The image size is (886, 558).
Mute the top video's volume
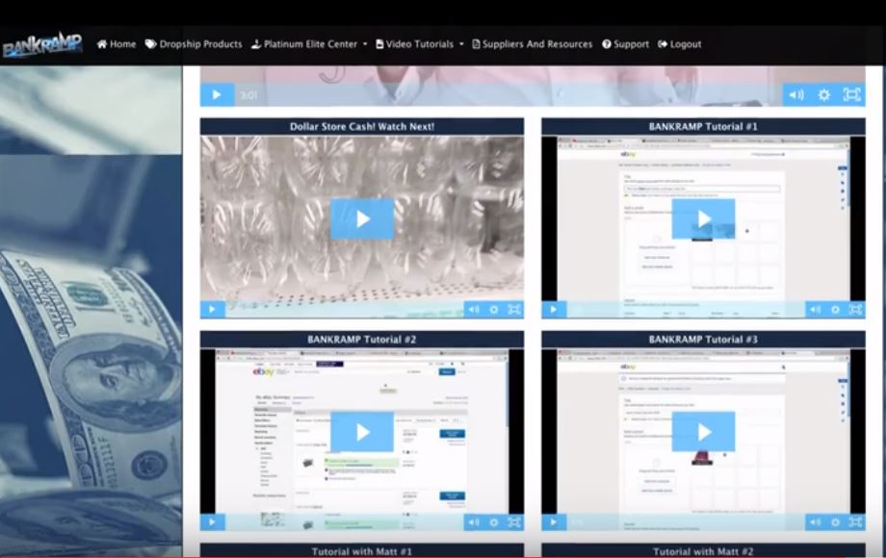coord(796,95)
